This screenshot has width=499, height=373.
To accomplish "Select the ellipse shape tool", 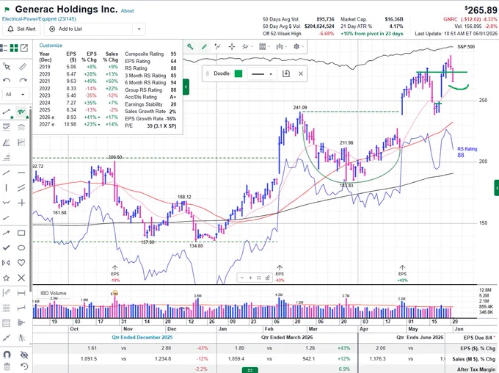I will [x=21, y=247].
